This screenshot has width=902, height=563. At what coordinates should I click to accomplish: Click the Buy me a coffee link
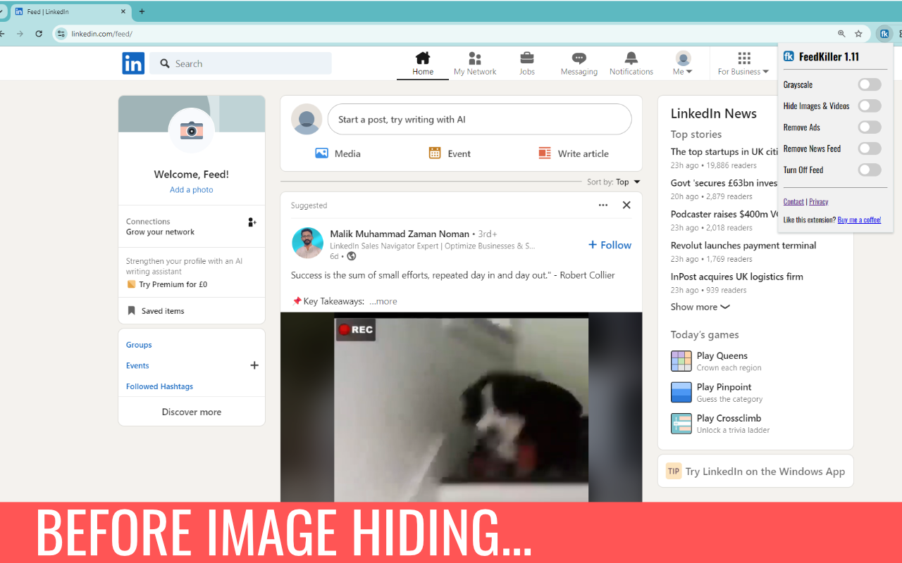click(x=859, y=220)
